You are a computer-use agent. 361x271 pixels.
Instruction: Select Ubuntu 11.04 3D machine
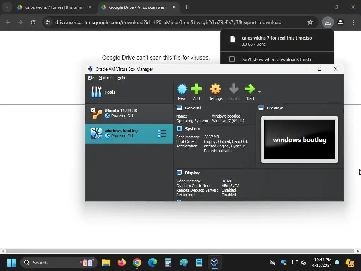(129, 113)
